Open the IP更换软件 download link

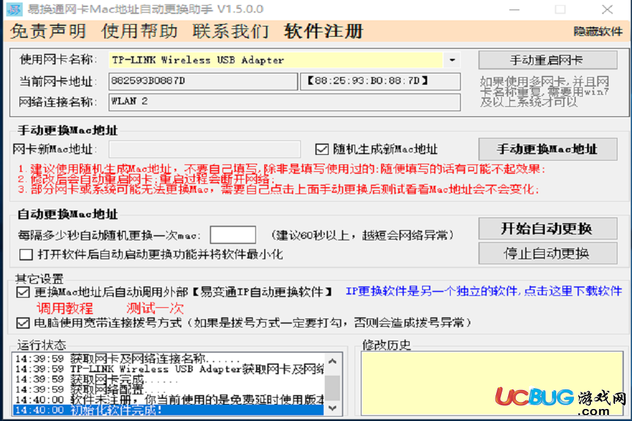pos(483,291)
